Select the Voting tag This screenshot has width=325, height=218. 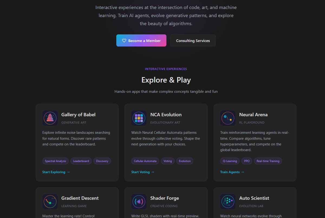tap(168, 161)
